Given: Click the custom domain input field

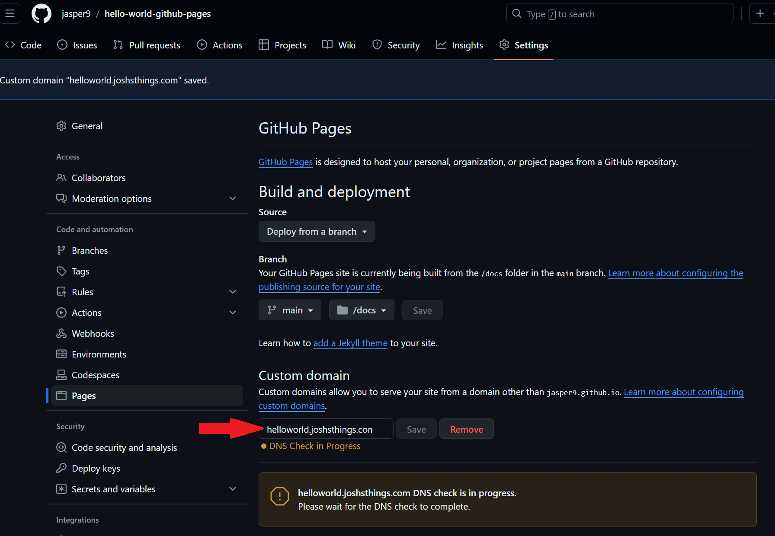Looking at the screenshot, I should [325, 429].
